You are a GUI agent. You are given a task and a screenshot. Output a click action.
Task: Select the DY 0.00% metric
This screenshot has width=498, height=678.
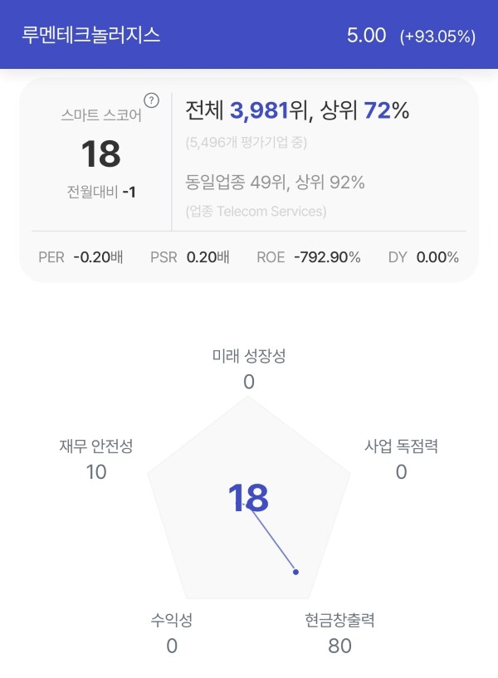coord(423,257)
